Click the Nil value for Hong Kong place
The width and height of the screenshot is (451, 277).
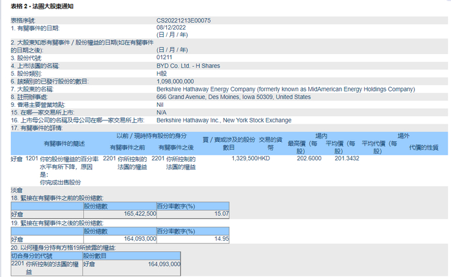(160, 105)
